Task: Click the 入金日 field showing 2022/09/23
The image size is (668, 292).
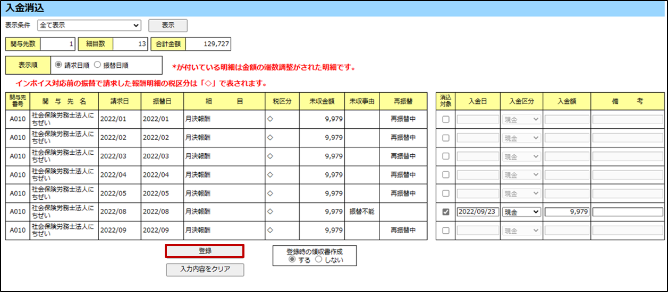Action: click(x=477, y=212)
